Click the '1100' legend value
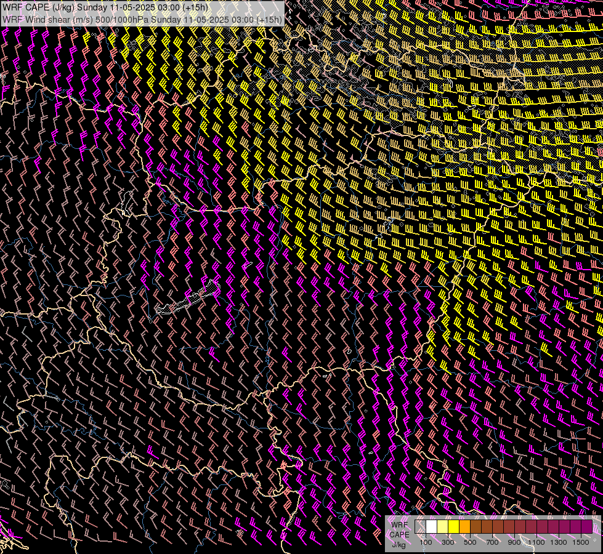This screenshot has width=603, height=554. [x=536, y=542]
